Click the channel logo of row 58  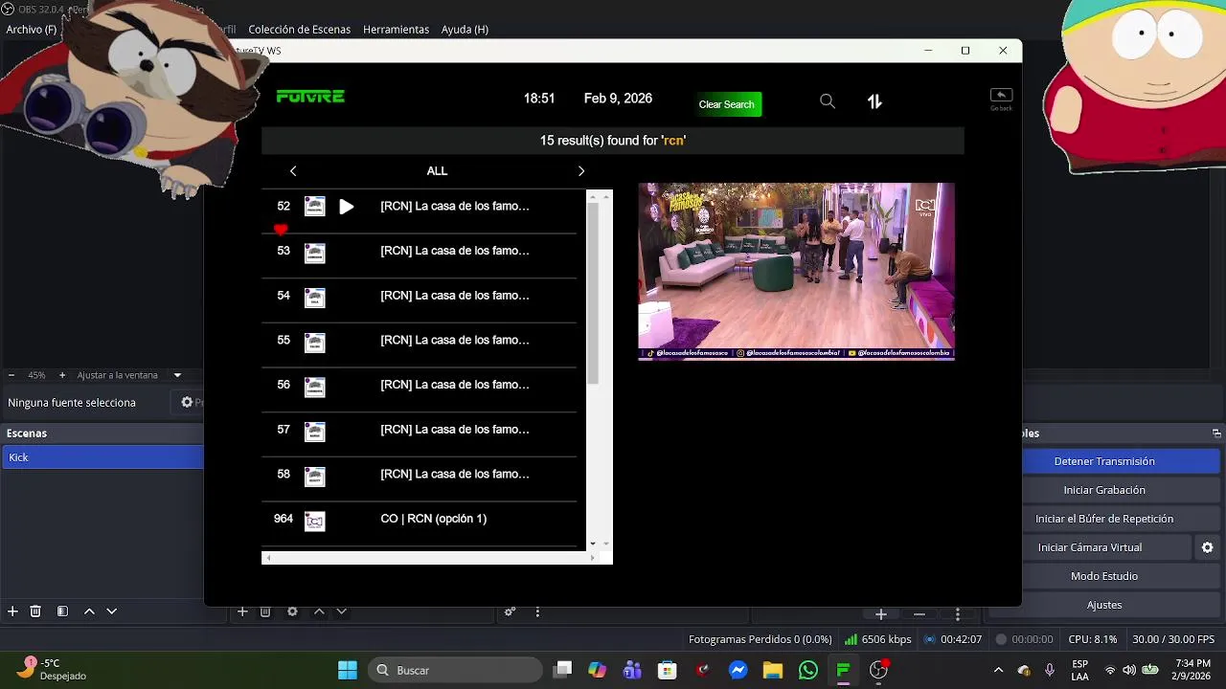315,477
